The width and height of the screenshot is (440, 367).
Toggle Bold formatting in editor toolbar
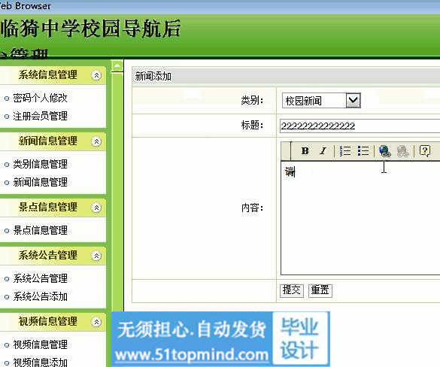coord(305,151)
